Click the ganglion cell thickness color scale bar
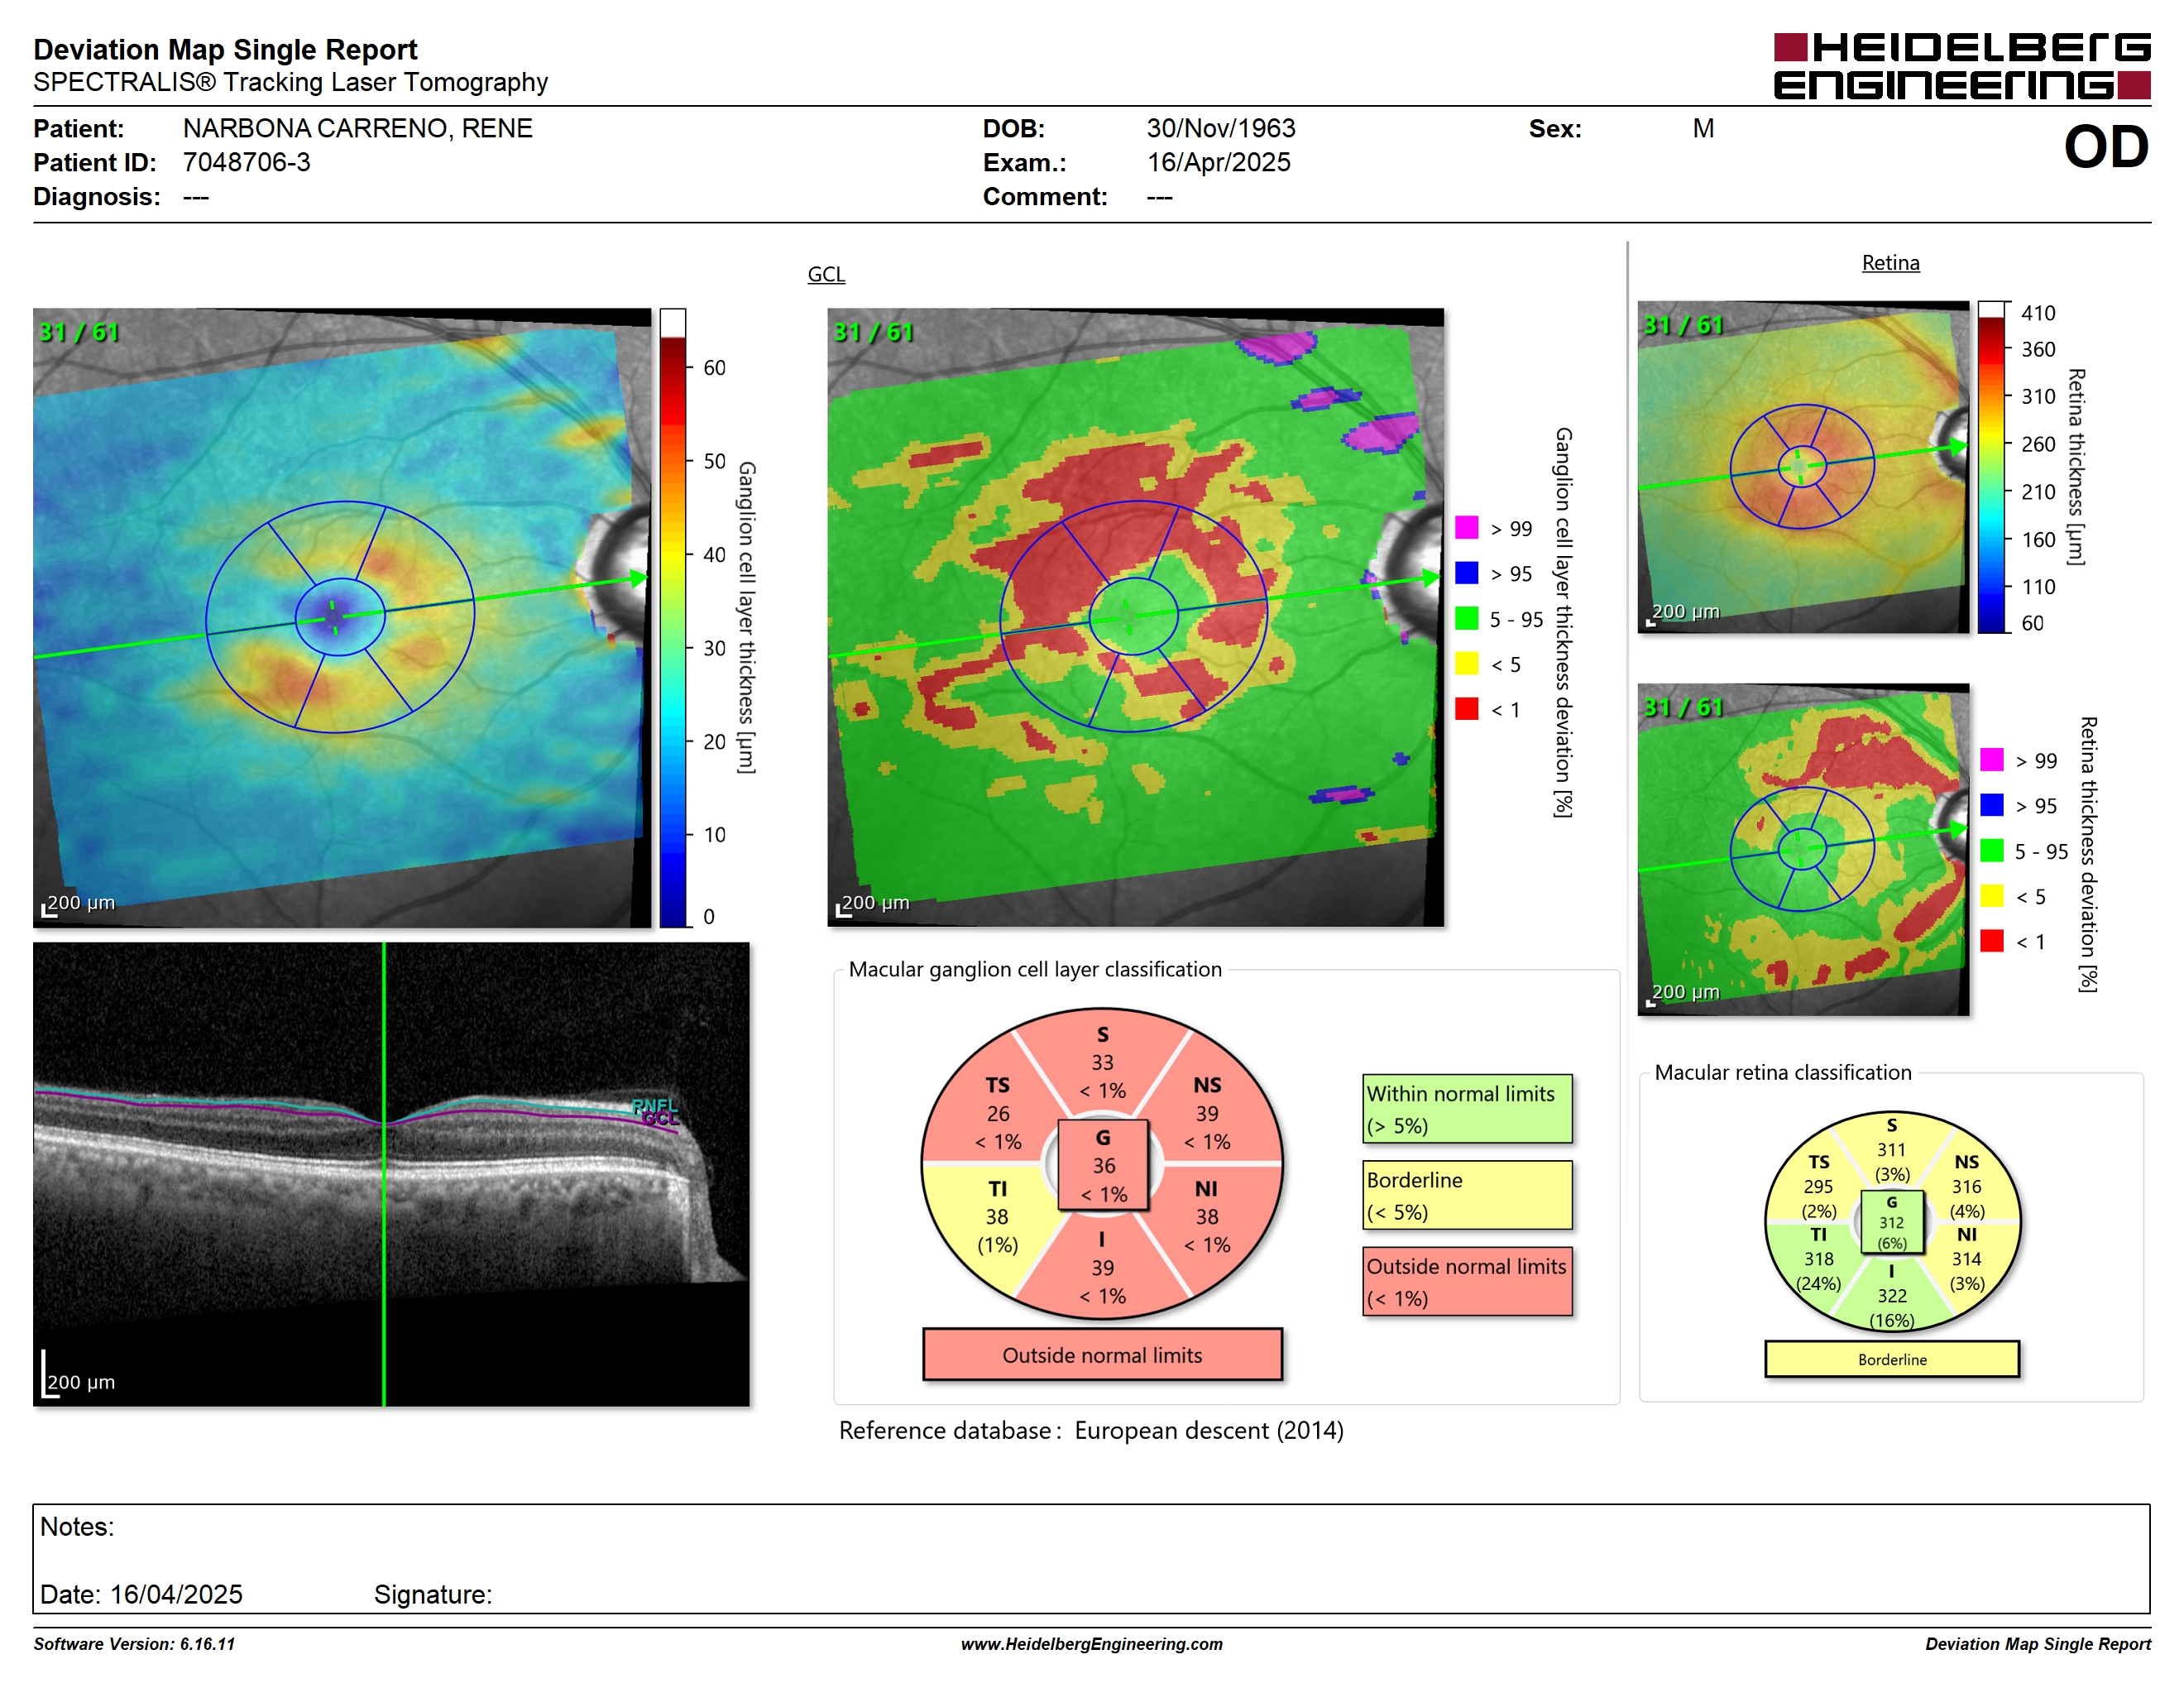Image resolution: width=2184 pixels, height=1688 pixels. (672, 617)
